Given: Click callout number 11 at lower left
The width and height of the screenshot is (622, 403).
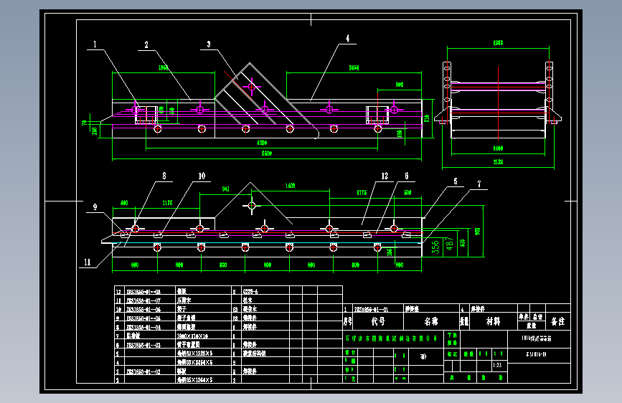Looking at the screenshot, I should tap(88, 262).
